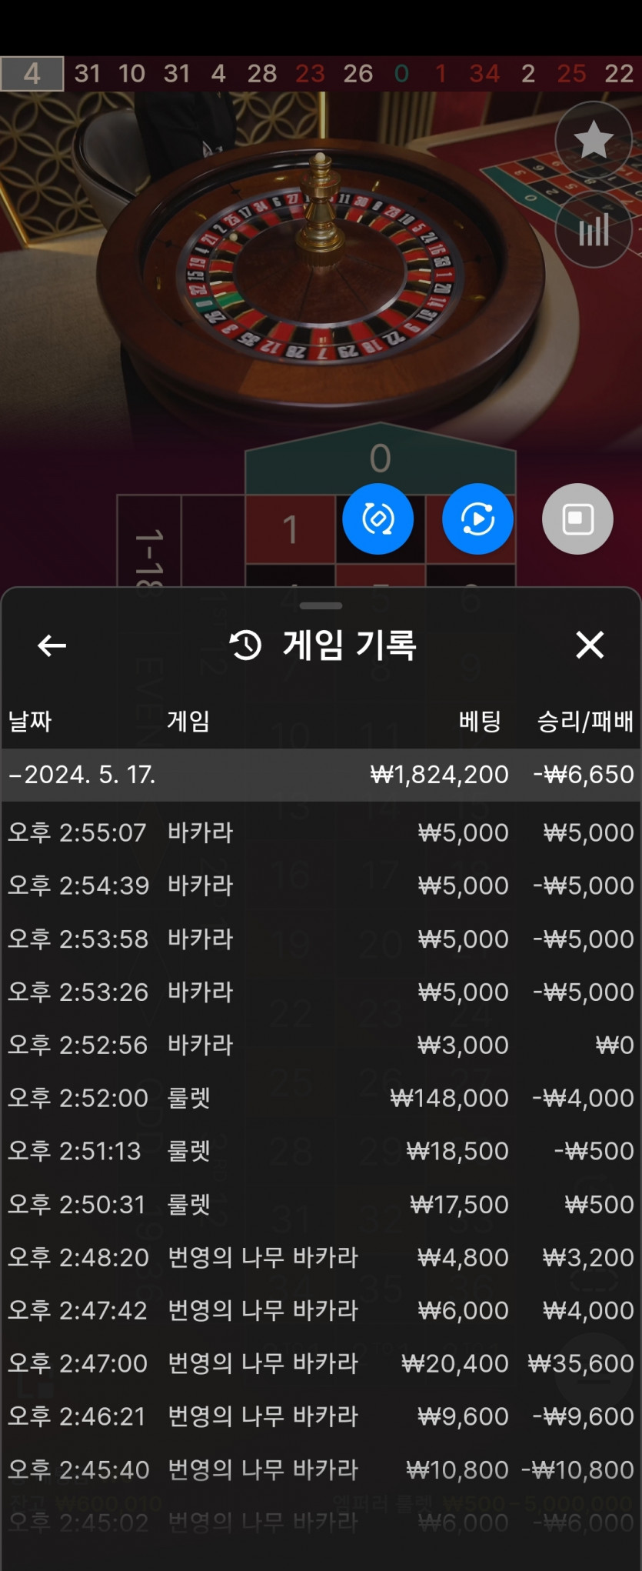Open the 오후 2:47:00 번영의 나무 바카라 record
This screenshot has width=642, height=1571.
(321, 1363)
